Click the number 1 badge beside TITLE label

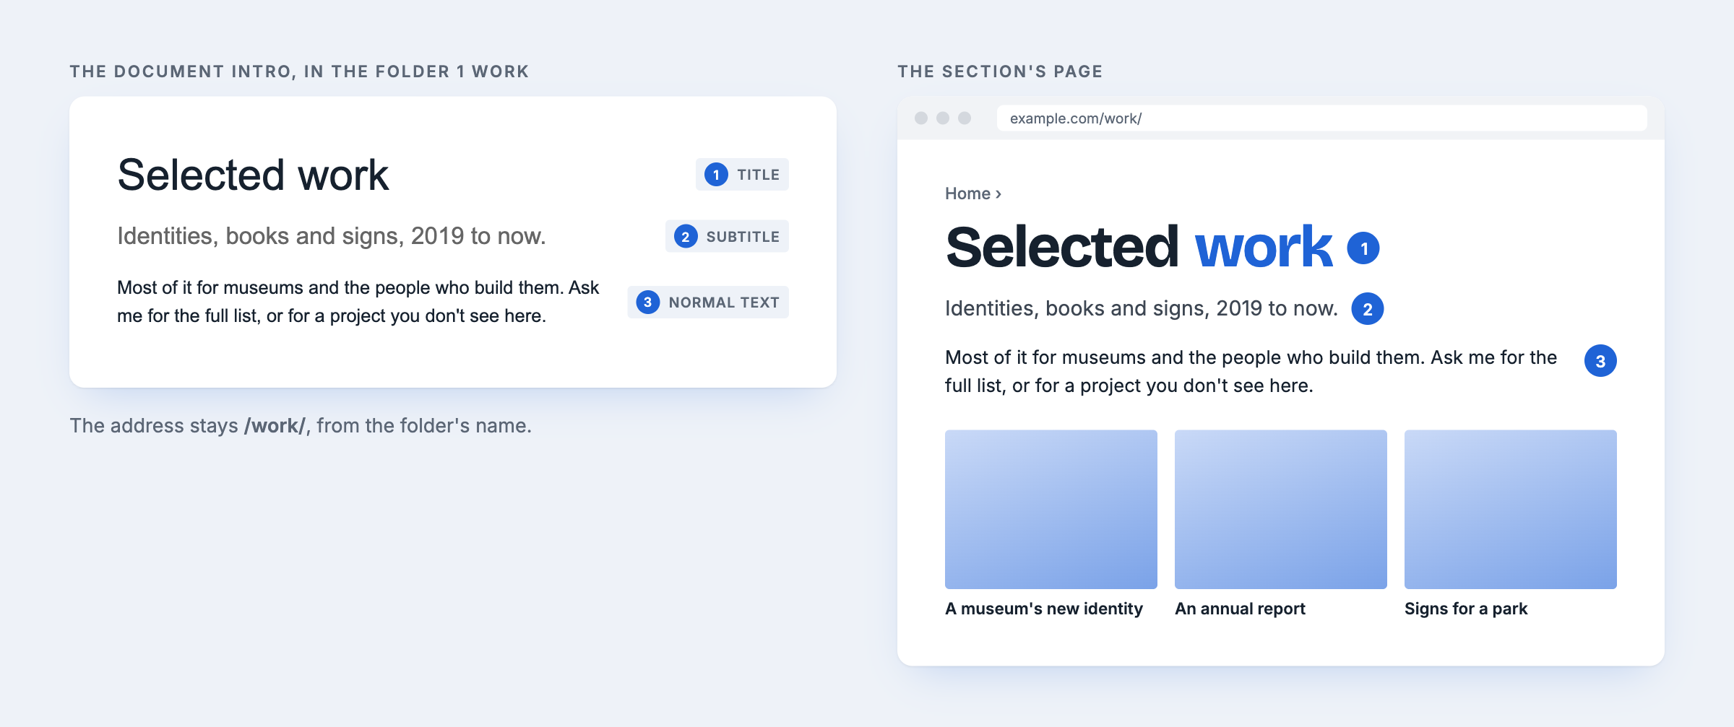[x=716, y=175]
